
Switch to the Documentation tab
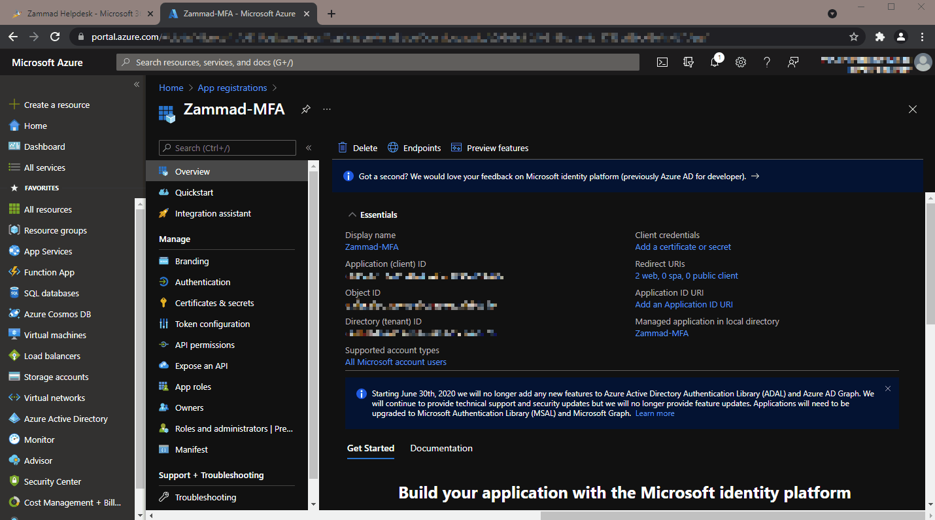441,448
